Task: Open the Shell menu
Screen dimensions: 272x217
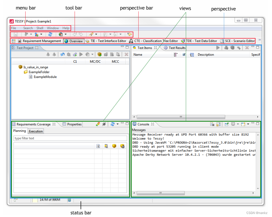Action: click(x=40, y=28)
